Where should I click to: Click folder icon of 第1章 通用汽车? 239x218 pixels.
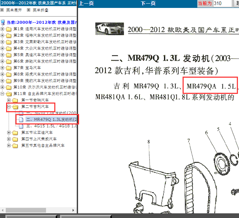9,29
